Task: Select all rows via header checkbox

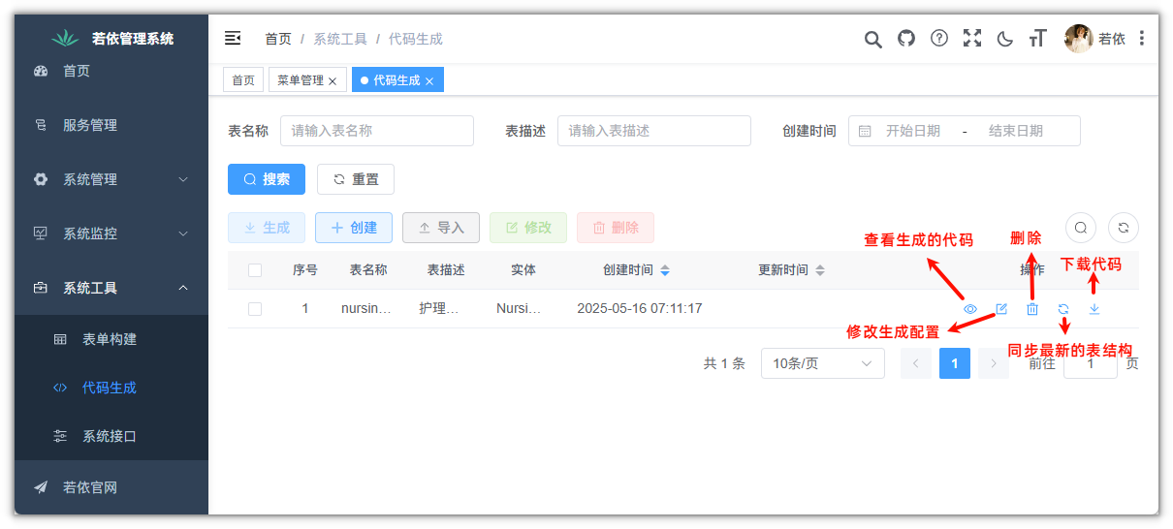Action: point(255,270)
